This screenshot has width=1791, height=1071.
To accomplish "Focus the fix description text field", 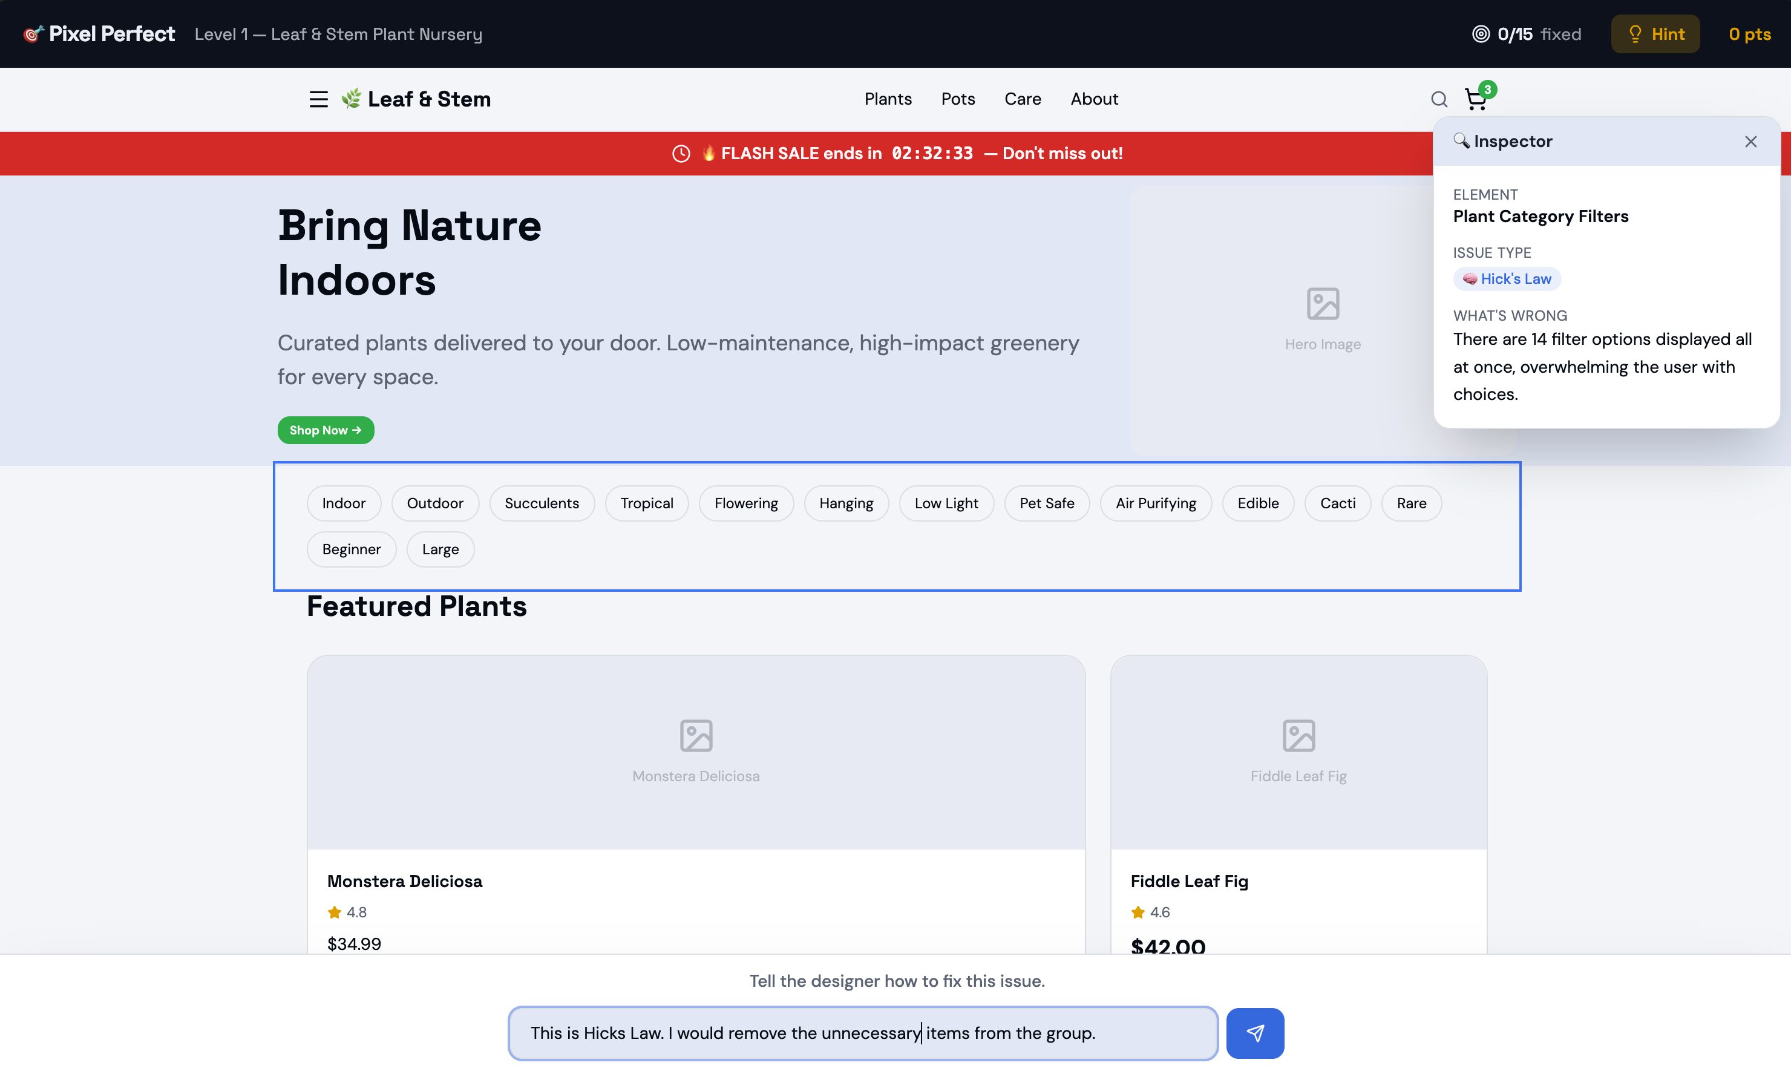I will (x=862, y=1033).
